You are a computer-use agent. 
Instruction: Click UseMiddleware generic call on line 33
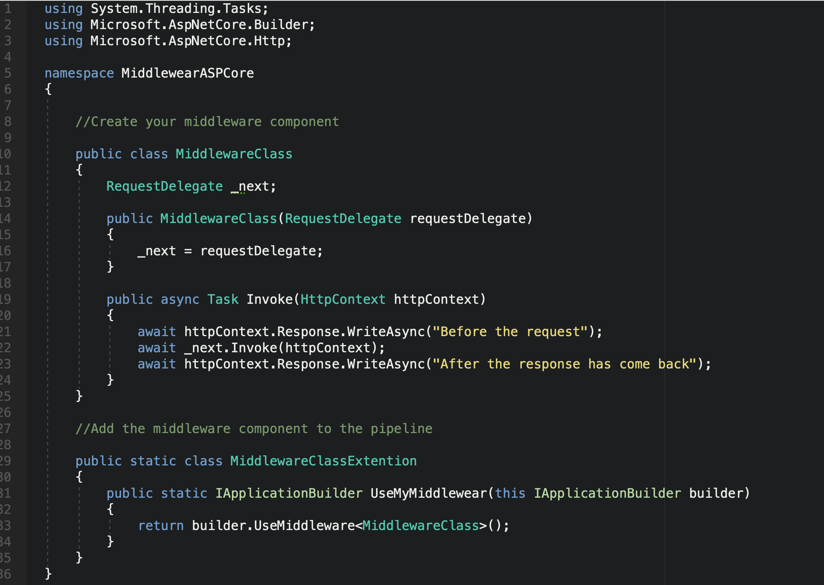point(305,525)
